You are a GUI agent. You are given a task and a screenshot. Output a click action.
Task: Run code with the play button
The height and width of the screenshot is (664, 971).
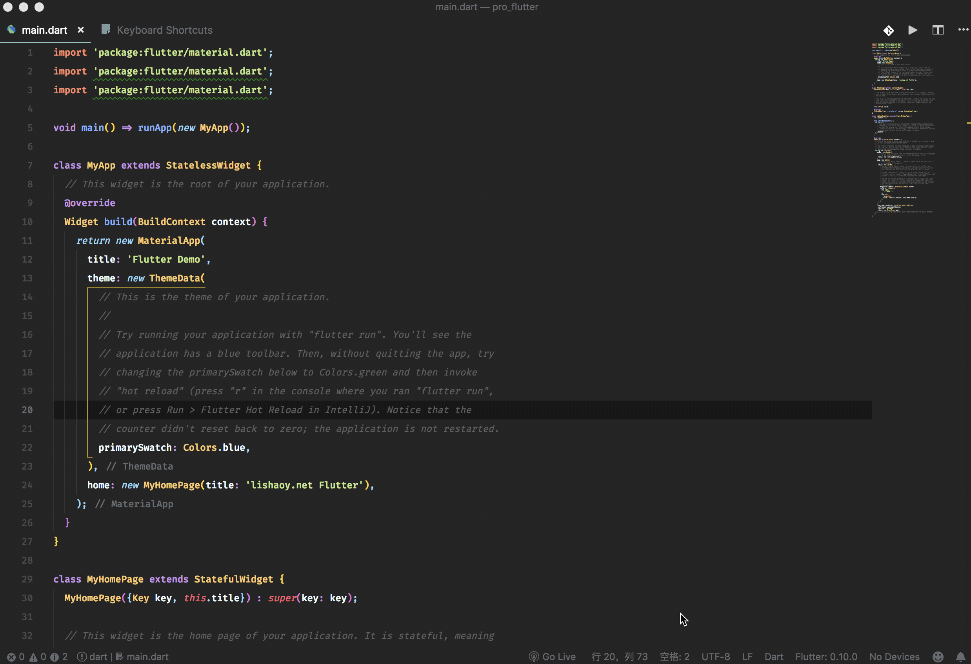913,30
